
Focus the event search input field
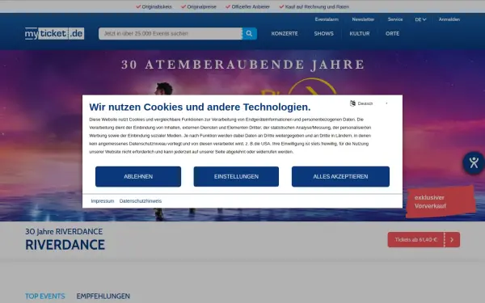(171, 33)
